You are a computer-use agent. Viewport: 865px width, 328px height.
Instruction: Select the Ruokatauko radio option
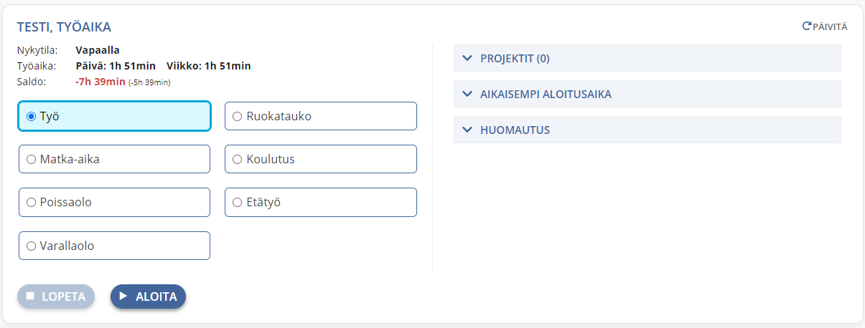(x=321, y=116)
